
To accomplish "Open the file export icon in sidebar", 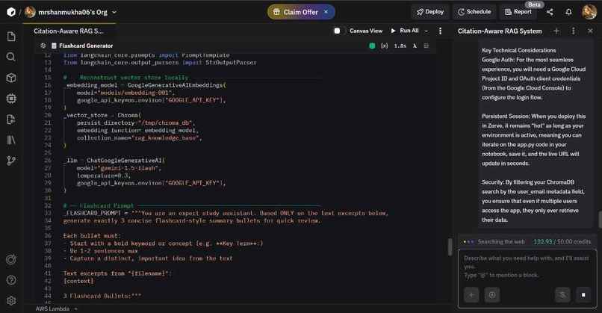I will click(x=11, y=119).
